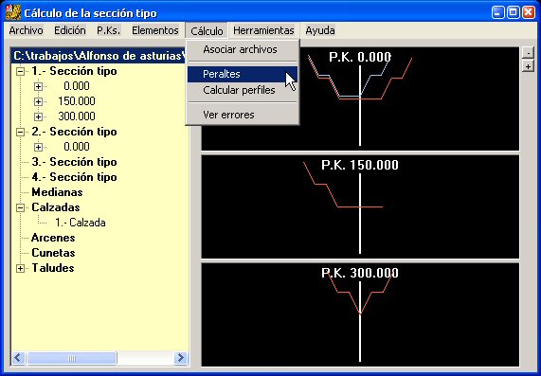Click the P.K. 300.000 section preview
The image size is (541, 376).
coord(360,314)
